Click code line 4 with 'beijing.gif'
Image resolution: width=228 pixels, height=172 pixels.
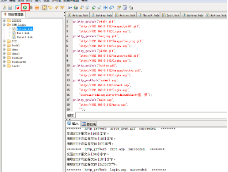tap(95, 36)
